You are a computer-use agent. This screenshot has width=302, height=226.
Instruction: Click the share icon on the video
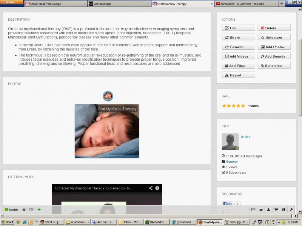click(151, 188)
